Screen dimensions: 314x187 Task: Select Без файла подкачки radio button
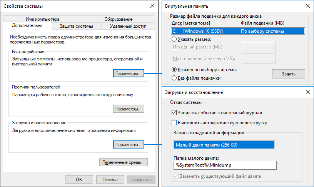pos(175,78)
